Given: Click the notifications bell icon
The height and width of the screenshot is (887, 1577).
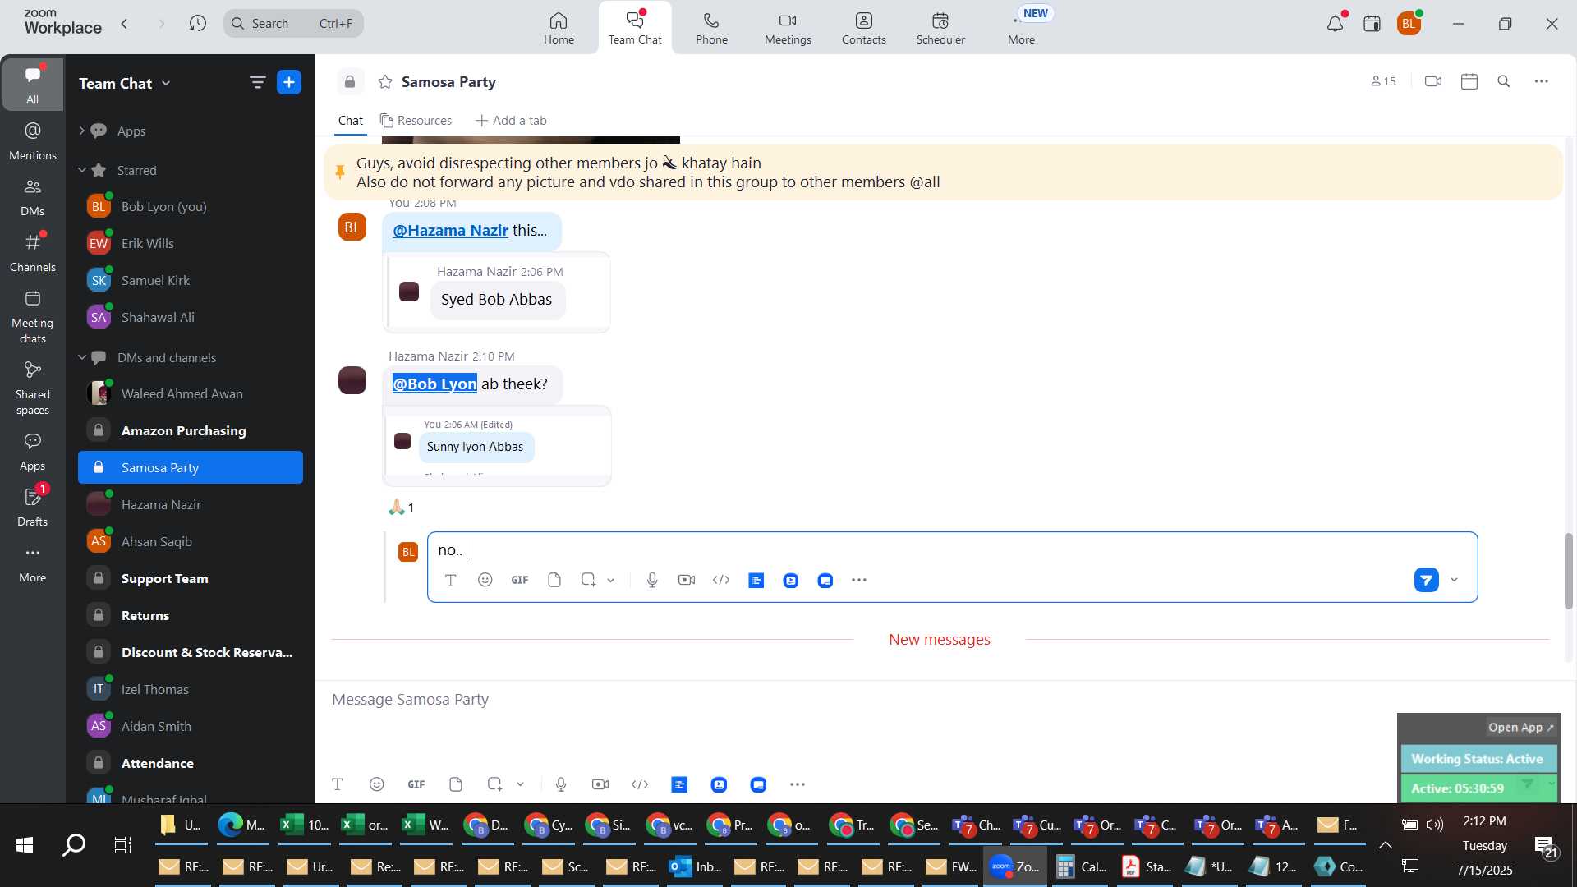Looking at the screenshot, I should tap(1335, 24).
